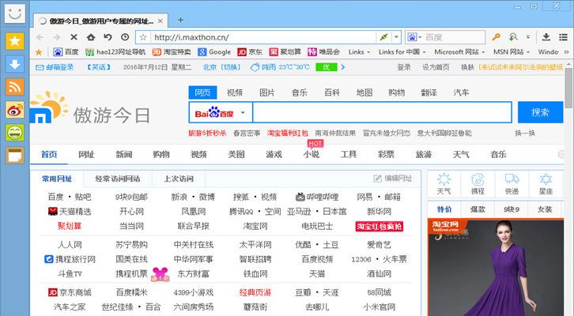Open the Downloads sidebar icon
Image resolution: width=574 pixels, height=316 pixels.
(14, 63)
